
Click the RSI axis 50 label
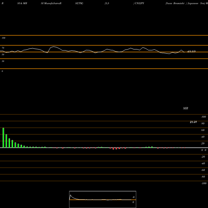(x=3, y=54)
